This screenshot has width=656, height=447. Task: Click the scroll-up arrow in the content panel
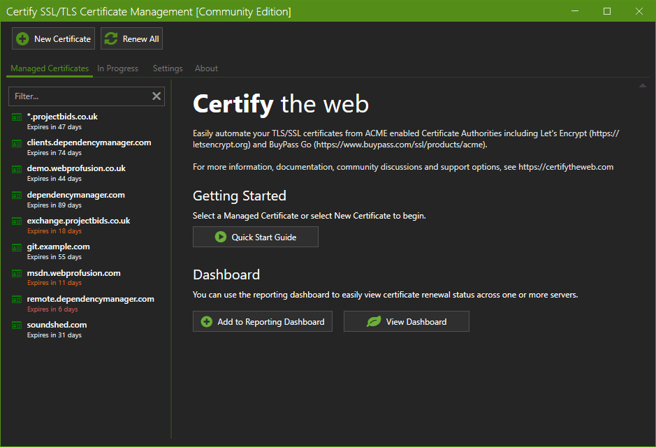(642, 86)
